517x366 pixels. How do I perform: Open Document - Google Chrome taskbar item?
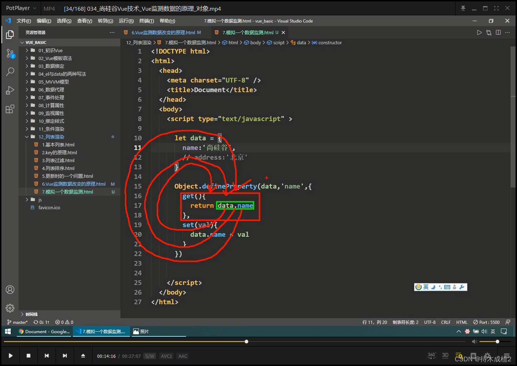pyautogui.click(x=44, y=331)
